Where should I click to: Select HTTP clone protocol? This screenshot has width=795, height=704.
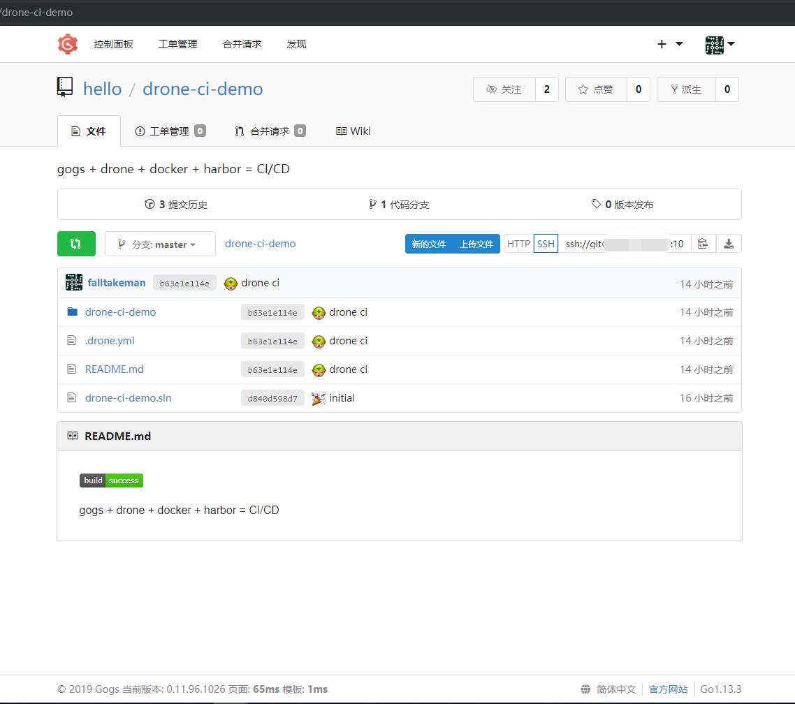518,244
